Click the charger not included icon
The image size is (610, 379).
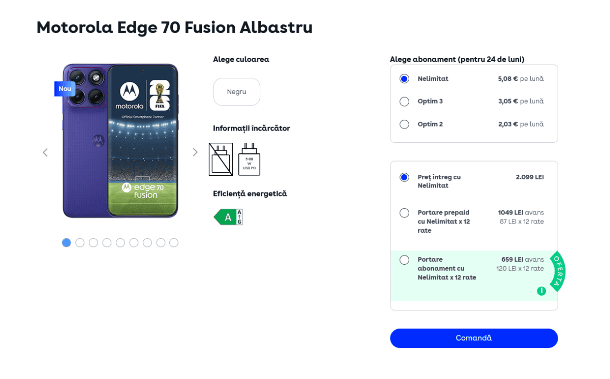click(x=221, y=160)
